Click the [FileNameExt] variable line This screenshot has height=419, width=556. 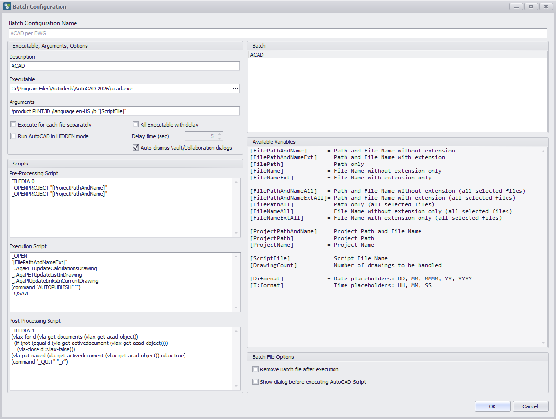click(341, 178)
